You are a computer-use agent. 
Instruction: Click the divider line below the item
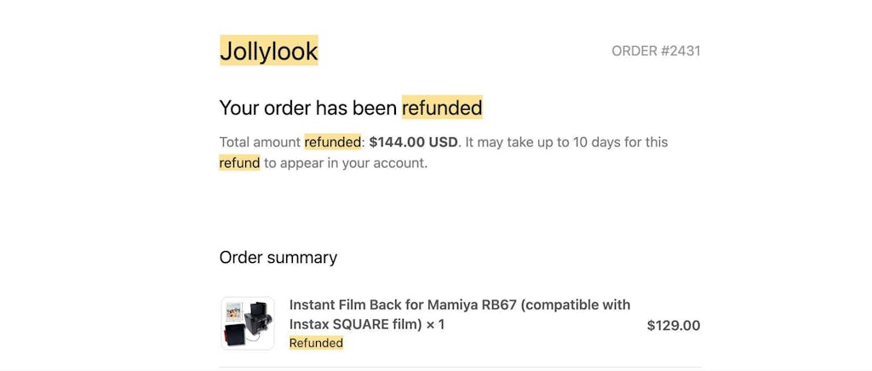tap(460, 368)
